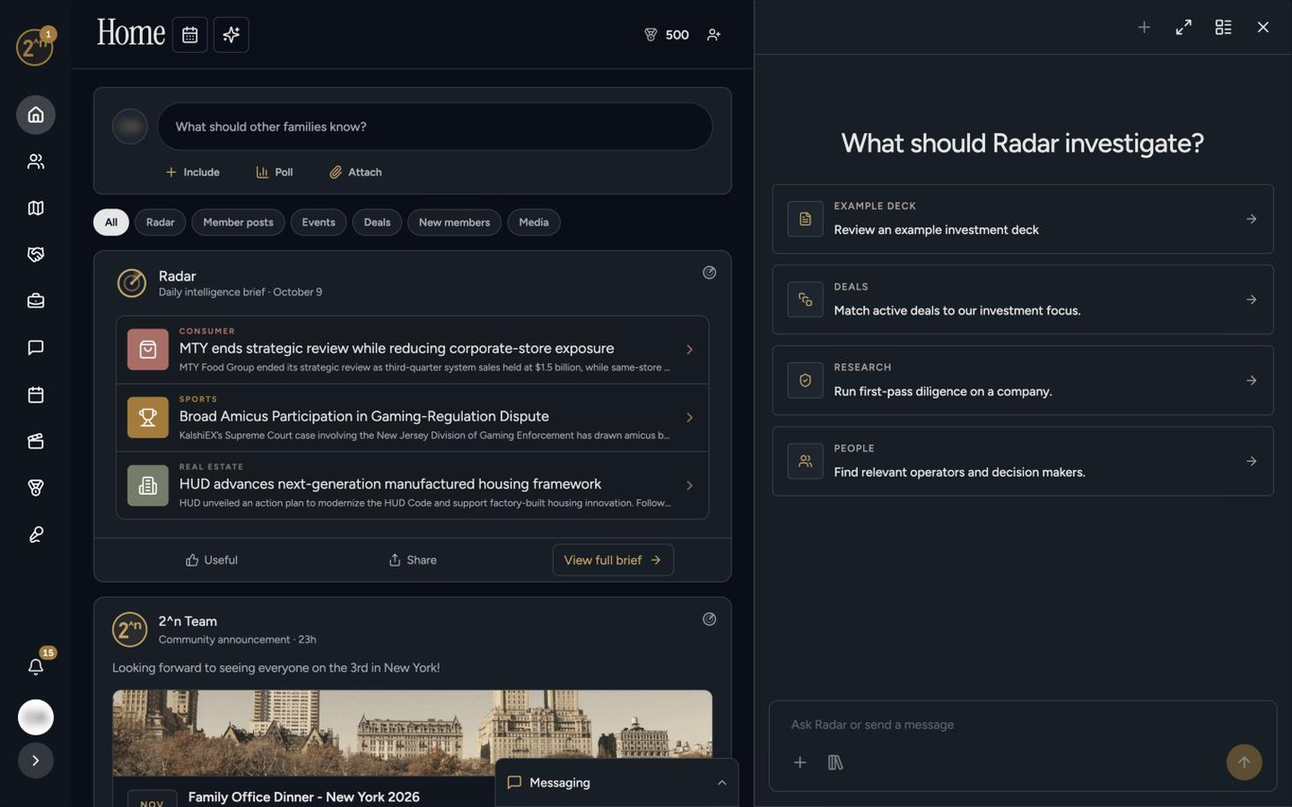Open Review an example investment deck prompt

click(x=1023, y=219)
